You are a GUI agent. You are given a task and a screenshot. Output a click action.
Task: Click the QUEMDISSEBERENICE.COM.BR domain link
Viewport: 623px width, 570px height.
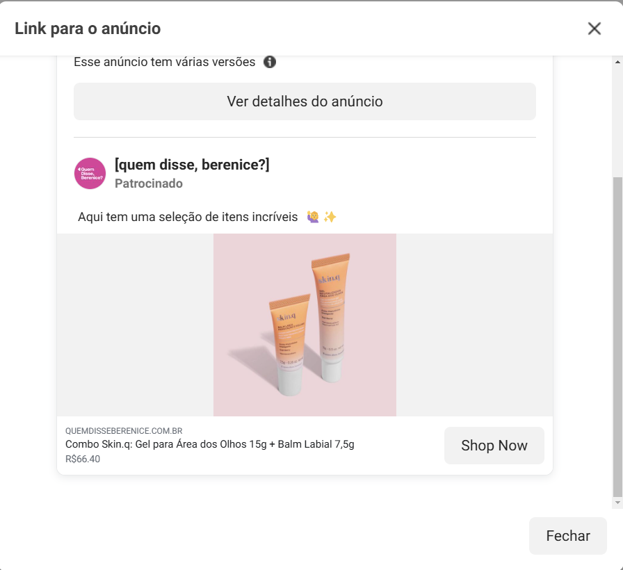coord(124,431)
